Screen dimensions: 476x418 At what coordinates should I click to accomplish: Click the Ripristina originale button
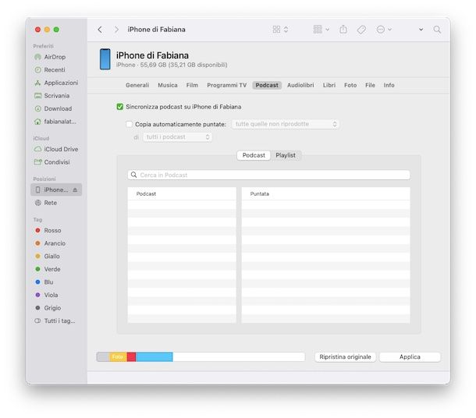(345, 357)
